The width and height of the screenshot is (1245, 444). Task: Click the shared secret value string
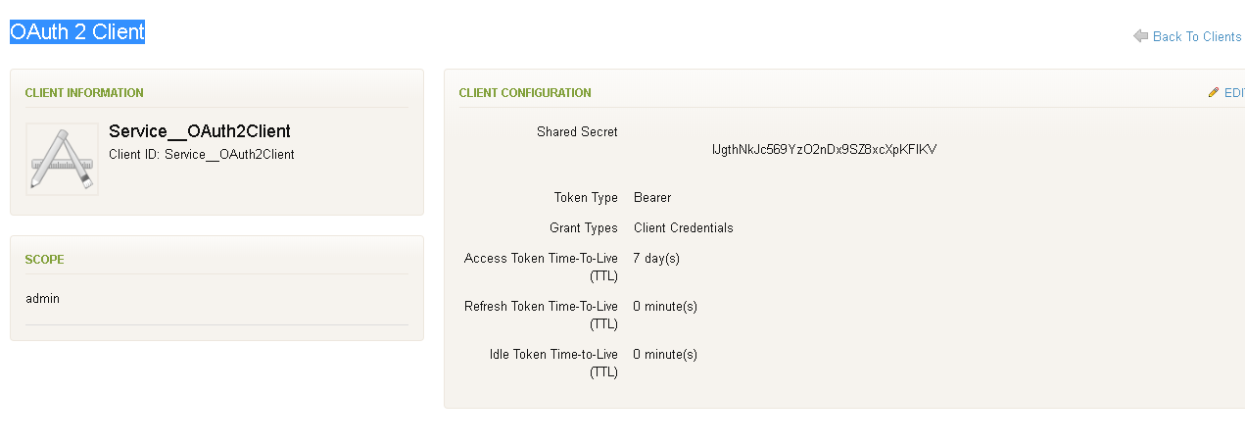point(825,150)
